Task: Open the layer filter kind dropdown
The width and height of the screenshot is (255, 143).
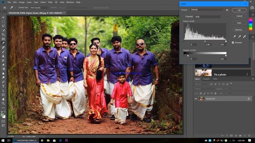Action: pyautogui.click(x=202, y=84)
